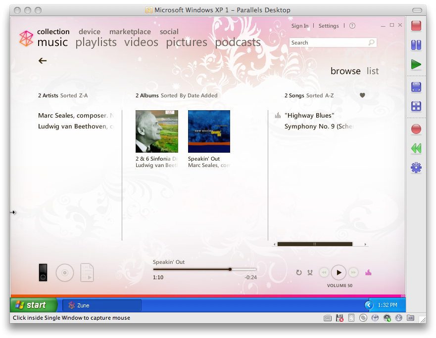Viewport: 436px width, 338px height.
Task: Toggle shuffle playback
Action: tap(310, 272)
